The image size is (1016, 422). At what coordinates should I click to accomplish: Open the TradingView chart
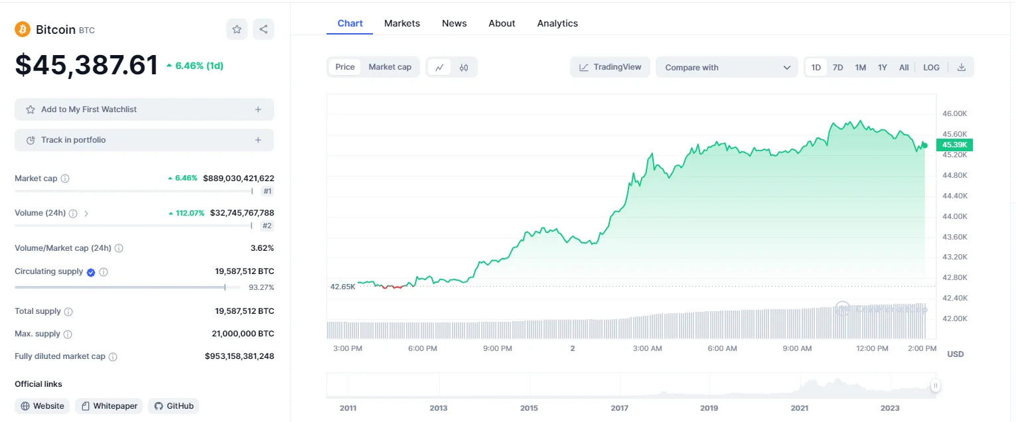(610, 67)
